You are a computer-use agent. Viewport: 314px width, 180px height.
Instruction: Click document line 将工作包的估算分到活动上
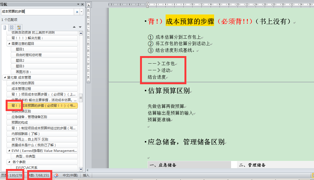coord(183,44)
